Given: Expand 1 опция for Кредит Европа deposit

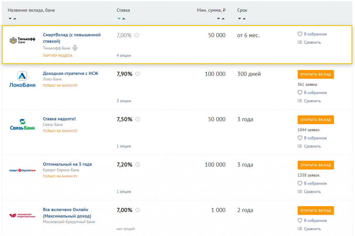Looking at the screenshot, I should pos(124,192).
